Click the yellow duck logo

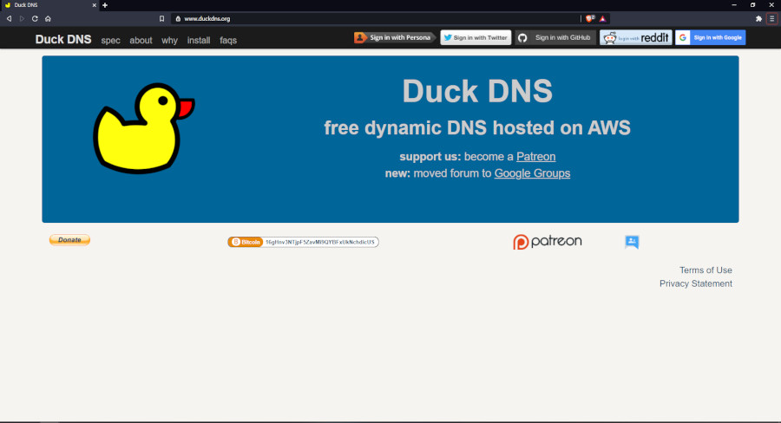coord(143,128)
